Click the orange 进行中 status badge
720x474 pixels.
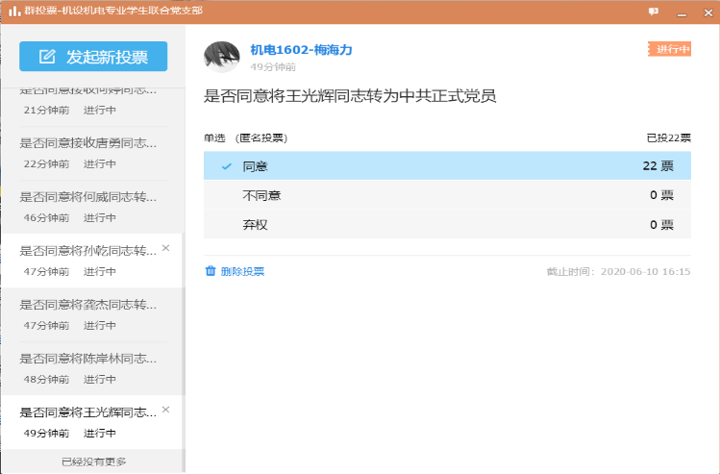coord(669,49)
